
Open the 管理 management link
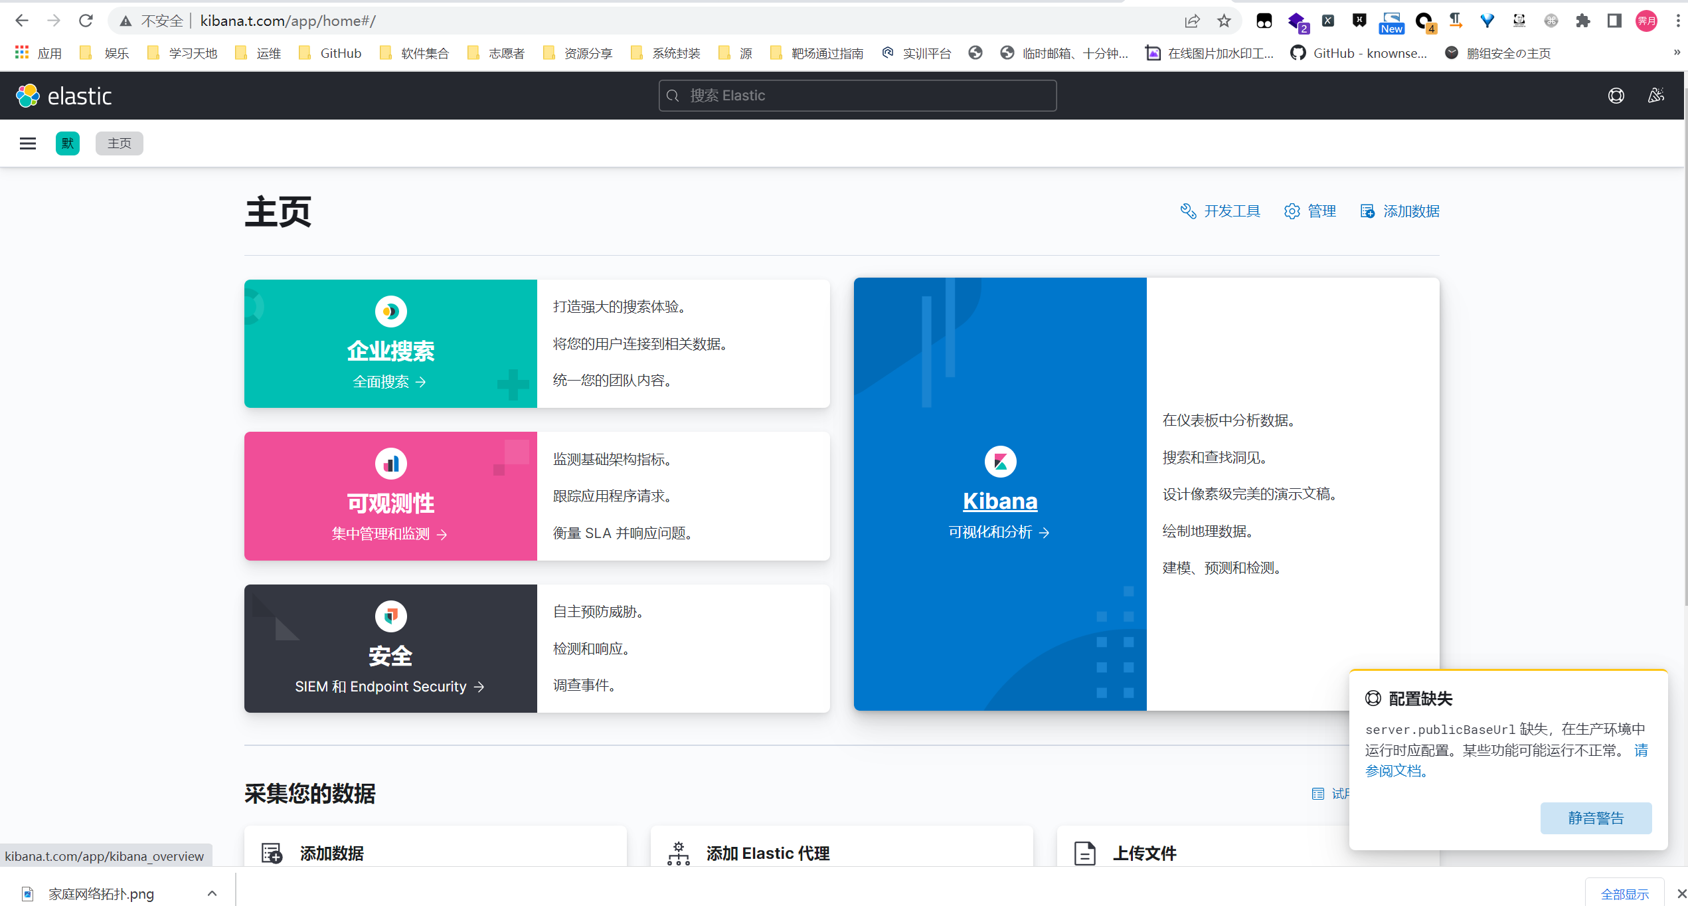[1310, 211]
